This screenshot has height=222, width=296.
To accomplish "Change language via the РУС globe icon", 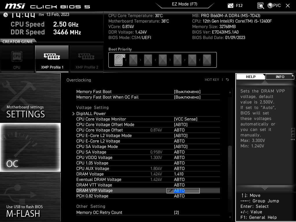I will 274,5.
